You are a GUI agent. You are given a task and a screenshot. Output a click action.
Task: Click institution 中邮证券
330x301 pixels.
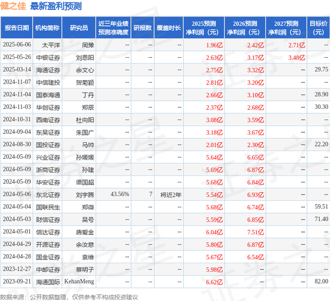[48, 269]
